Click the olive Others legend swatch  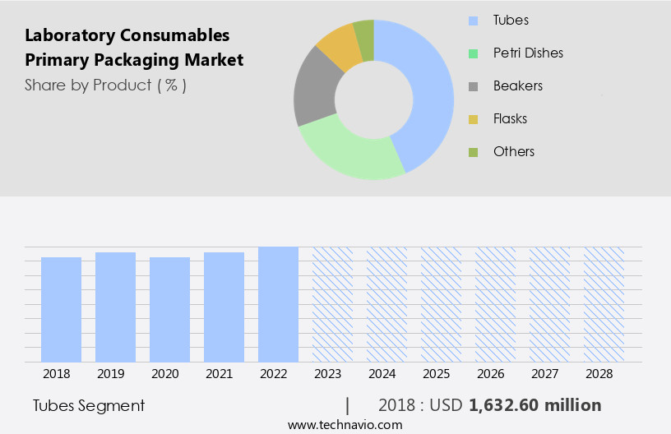click(472, 152)
